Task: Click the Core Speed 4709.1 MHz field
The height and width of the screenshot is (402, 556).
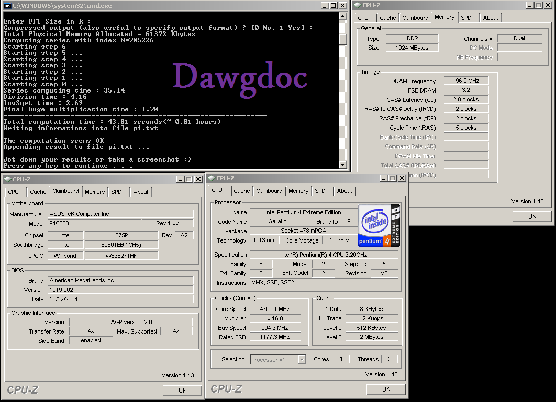Action: [275, 309]
